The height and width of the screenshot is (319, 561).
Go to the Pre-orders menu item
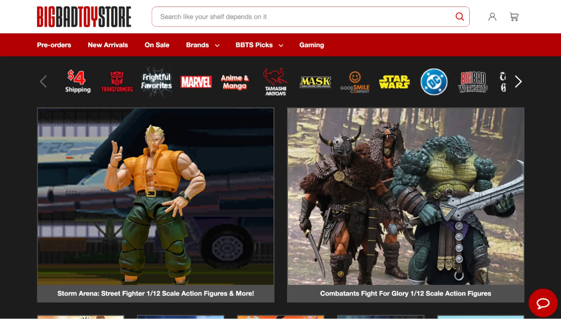(54, 45)
